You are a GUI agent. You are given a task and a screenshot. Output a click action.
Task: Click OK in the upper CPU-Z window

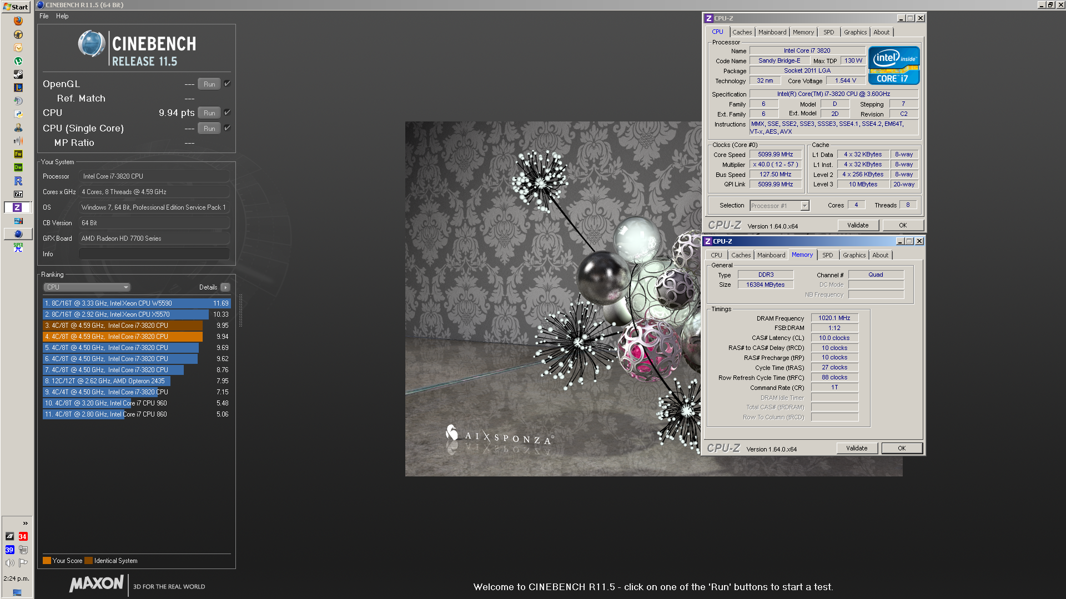903,225
